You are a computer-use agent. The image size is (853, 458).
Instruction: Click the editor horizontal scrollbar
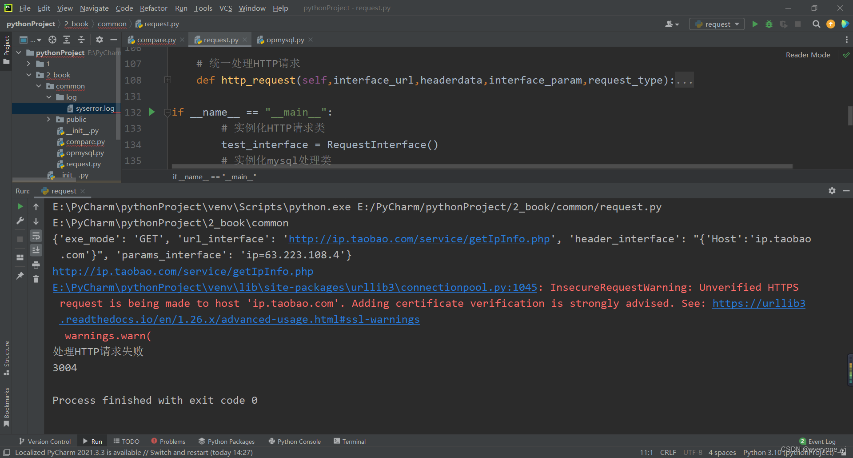click(x=482, y=166)
